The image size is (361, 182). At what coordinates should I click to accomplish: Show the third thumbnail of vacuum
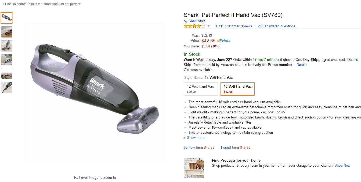coord(7,46)
